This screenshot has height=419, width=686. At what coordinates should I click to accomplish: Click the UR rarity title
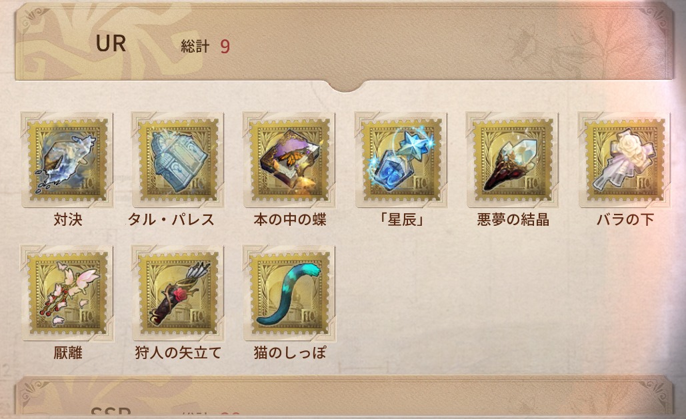click(111, 43)
